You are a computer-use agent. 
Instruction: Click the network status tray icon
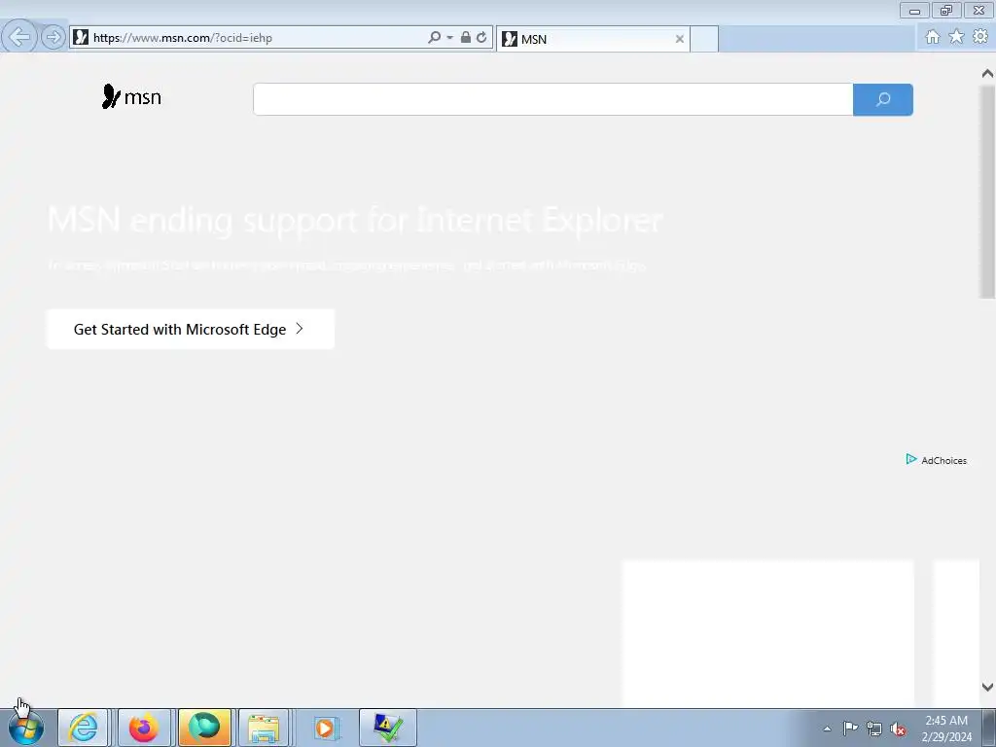pos(874,729)
